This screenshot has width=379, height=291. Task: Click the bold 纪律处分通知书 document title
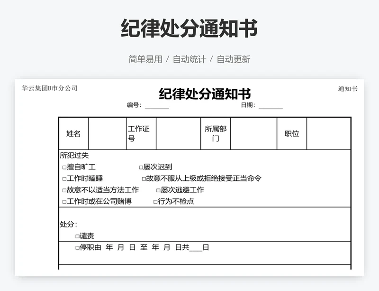point(205,94)
